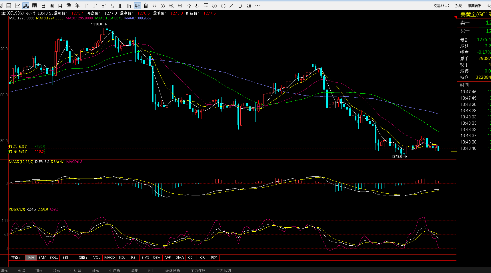Switch to quarterly (季) period
Image resolution: width=491 pixels, height=273 pixels.
(x=69, y=6)
